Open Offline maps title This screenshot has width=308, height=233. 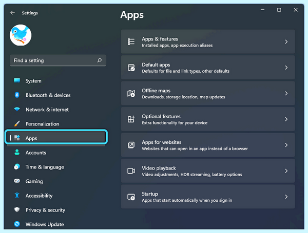pyautogui.click(x=156, y=91)
